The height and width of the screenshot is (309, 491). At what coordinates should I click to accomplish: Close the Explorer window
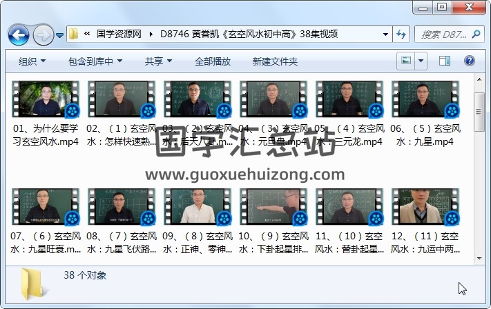[469, 7]
